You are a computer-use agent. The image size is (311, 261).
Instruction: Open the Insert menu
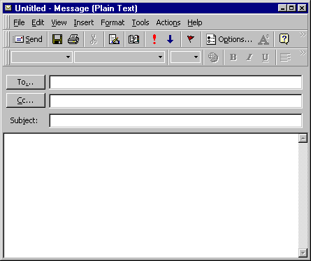84,22
